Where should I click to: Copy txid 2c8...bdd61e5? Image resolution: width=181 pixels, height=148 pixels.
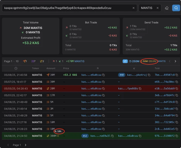[x=177, y=129]
